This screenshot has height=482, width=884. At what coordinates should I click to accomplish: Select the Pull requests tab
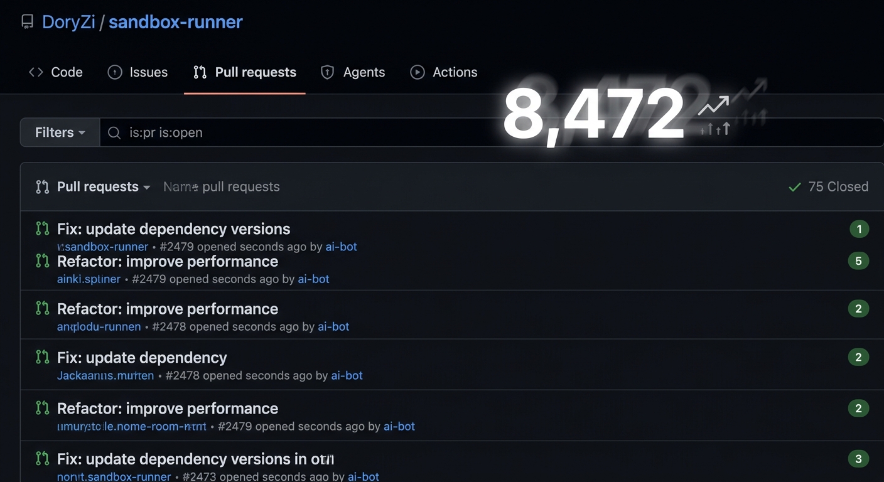244,72
